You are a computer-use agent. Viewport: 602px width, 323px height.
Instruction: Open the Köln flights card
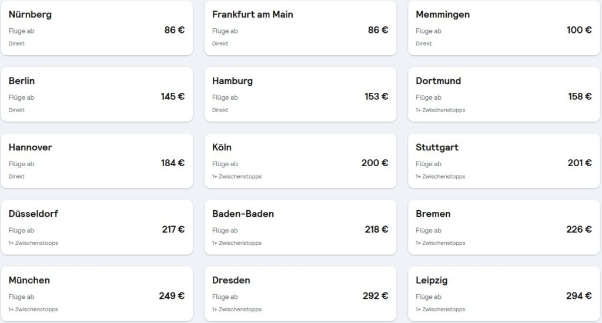(x=300, y=161)
